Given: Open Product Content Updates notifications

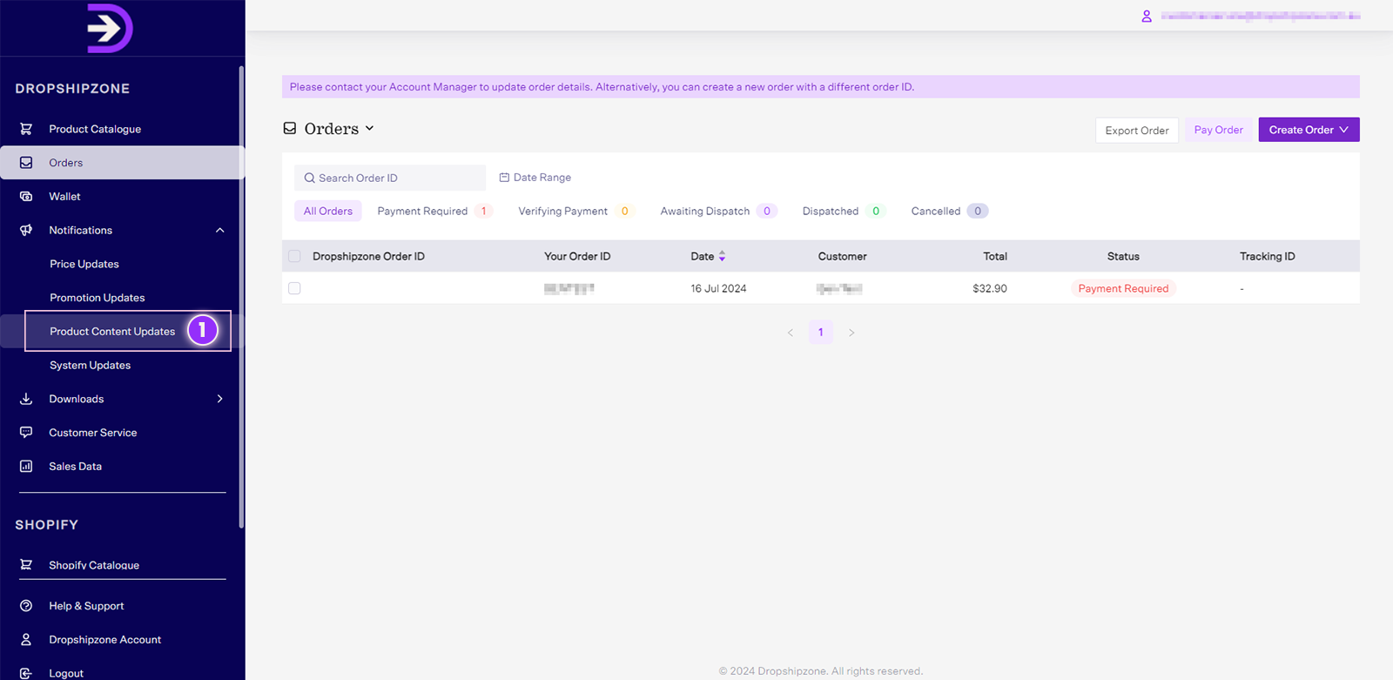Looking at the screenshot, I should click(x=112, y=332).
